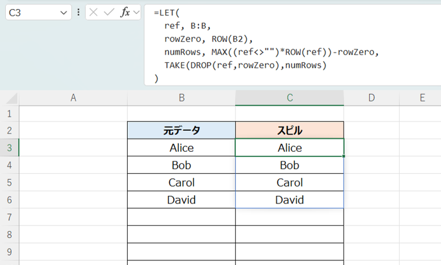This screenshot has height=265, width=441.
Task: Select column A header
Action: point(73,98)
